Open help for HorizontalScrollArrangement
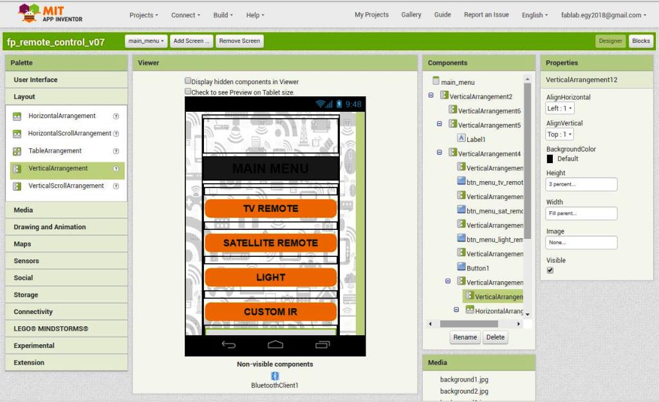 point(116,134)
